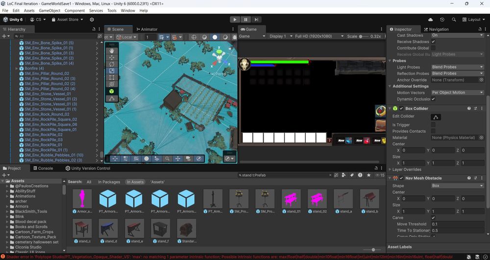Screen dimensions: 490x260
Task: Uncheck the Receive Shadows checkbox
Action: 433,42
